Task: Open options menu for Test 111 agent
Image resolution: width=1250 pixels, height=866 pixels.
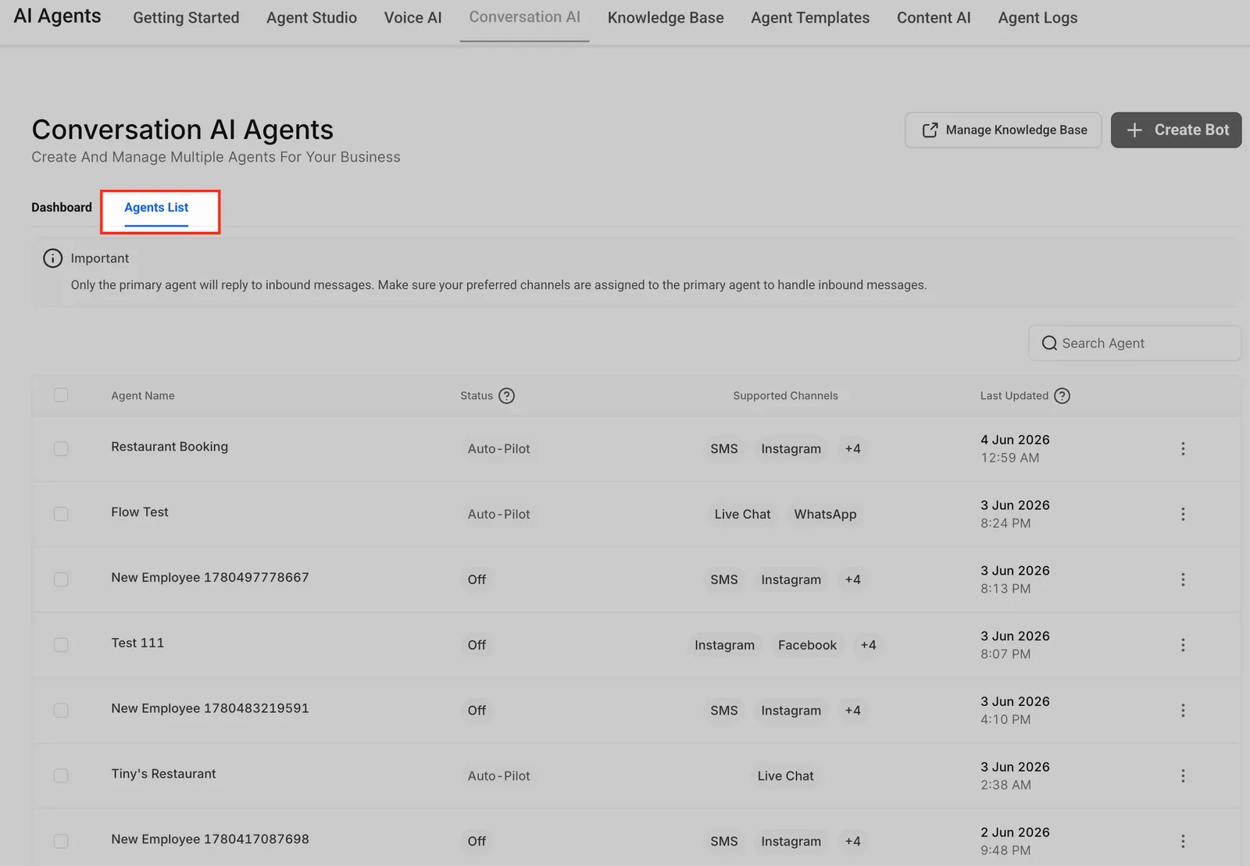Action: 1183,645
